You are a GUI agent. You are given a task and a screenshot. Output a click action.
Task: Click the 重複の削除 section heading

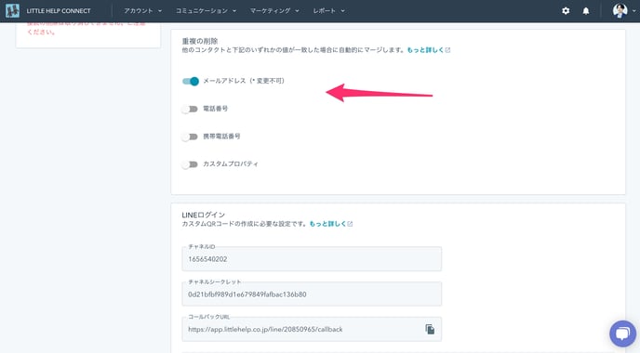tap(200, 41)
